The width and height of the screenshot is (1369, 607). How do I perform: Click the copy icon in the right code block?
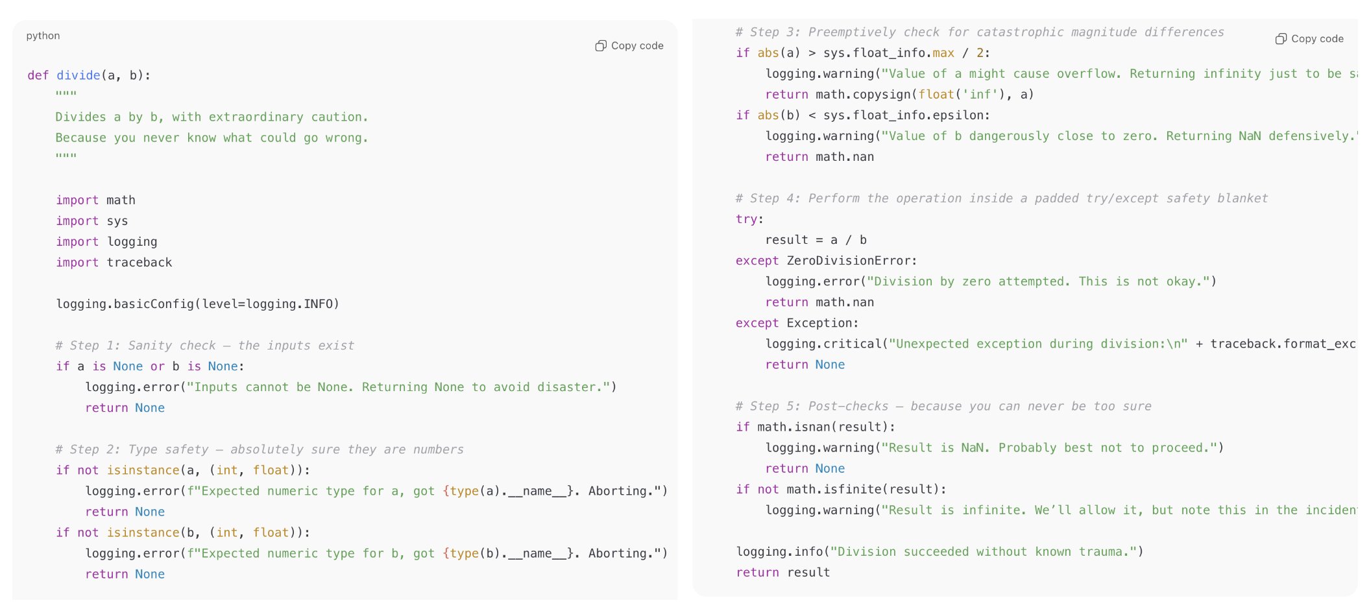coord(1281,39)
